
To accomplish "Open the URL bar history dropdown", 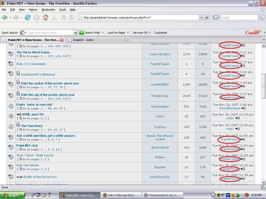I will (x=201, y=17).
